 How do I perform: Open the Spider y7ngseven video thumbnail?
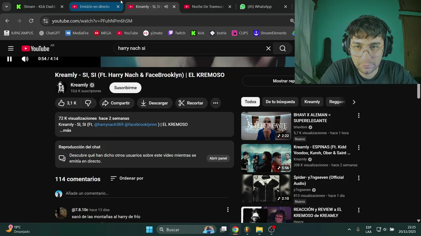[266, 189]
